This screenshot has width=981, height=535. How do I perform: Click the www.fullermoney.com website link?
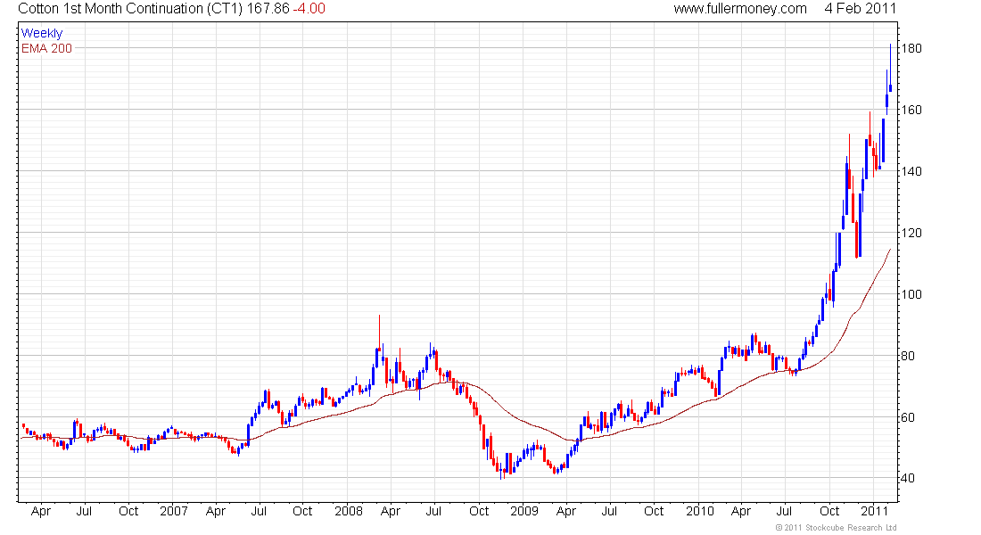(x=739, y=9)
